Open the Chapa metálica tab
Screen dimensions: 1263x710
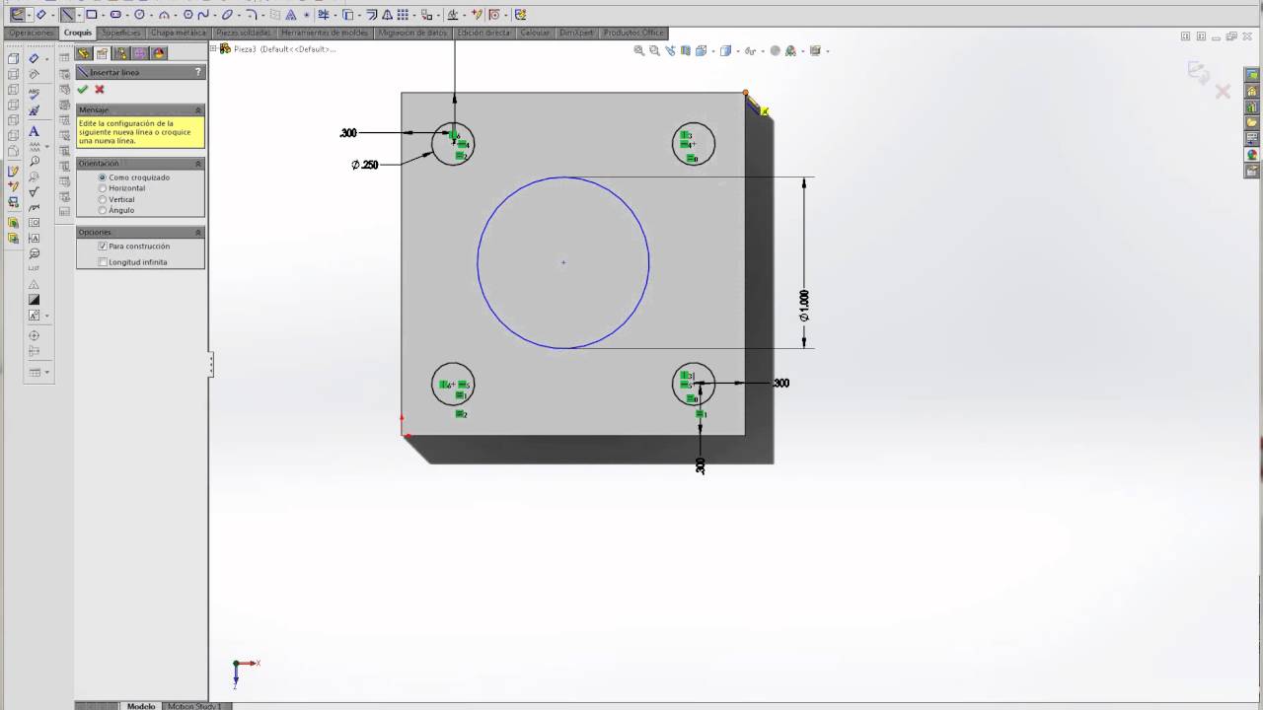[x=179, y=33]
